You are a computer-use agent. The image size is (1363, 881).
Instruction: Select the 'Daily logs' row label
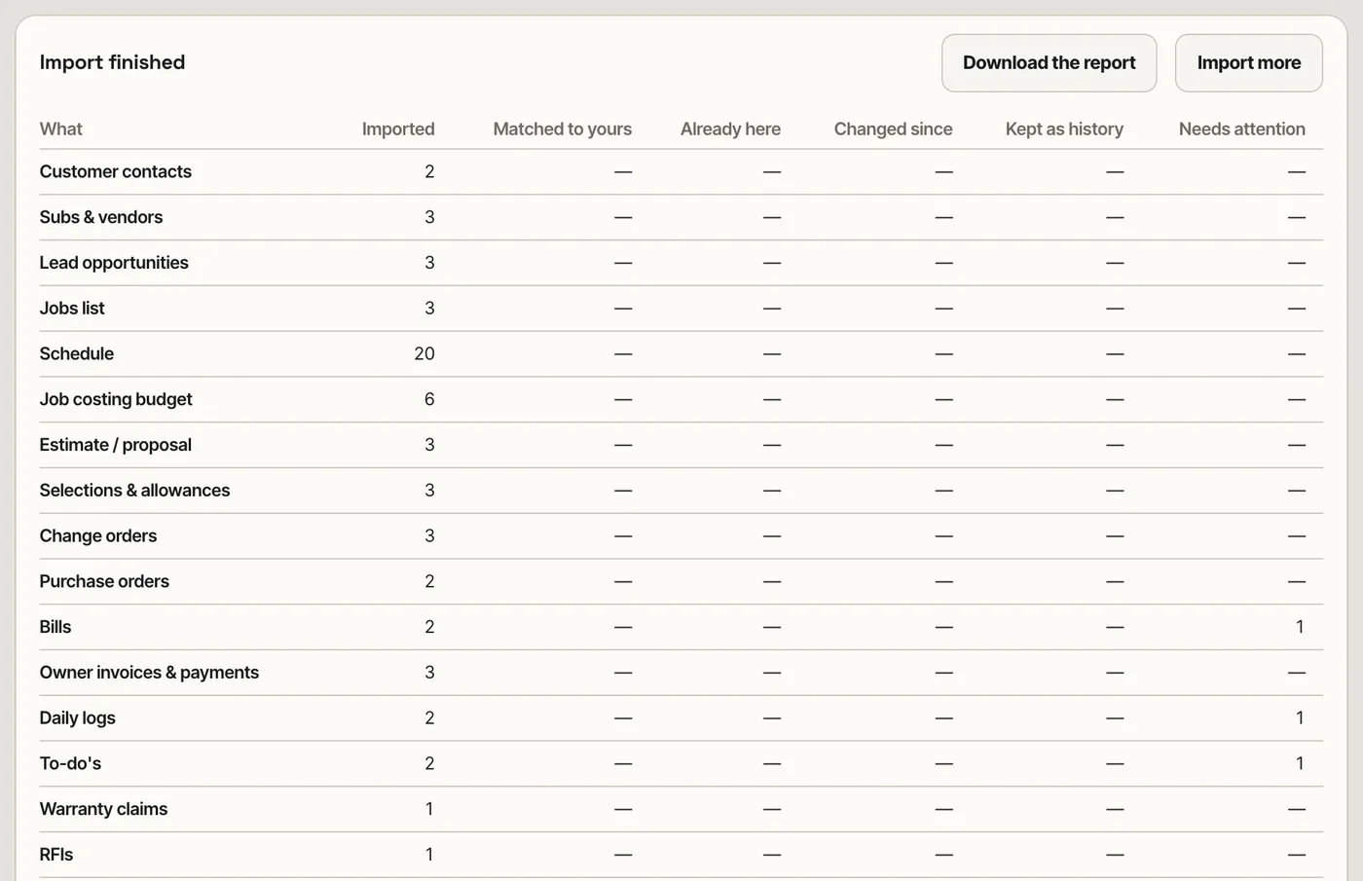click(78, 718)
